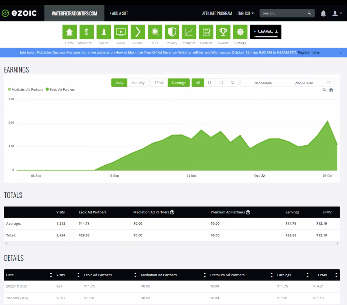
Task: Open the Speed rocket icon
Action: point(103,32)
